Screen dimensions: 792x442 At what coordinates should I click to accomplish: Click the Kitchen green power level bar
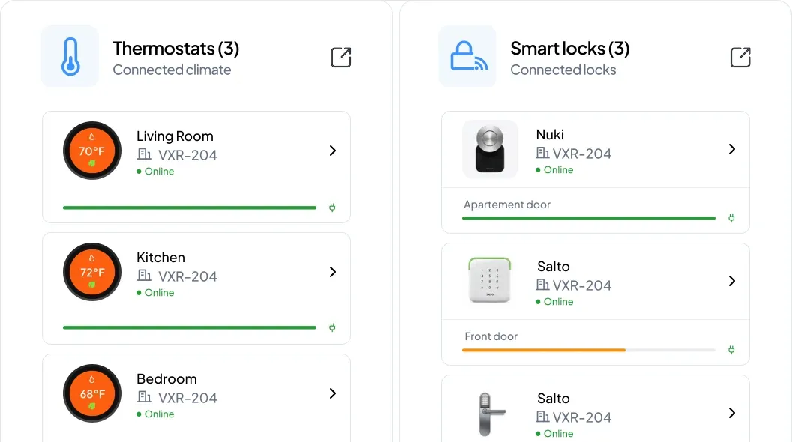click(190, 327)
